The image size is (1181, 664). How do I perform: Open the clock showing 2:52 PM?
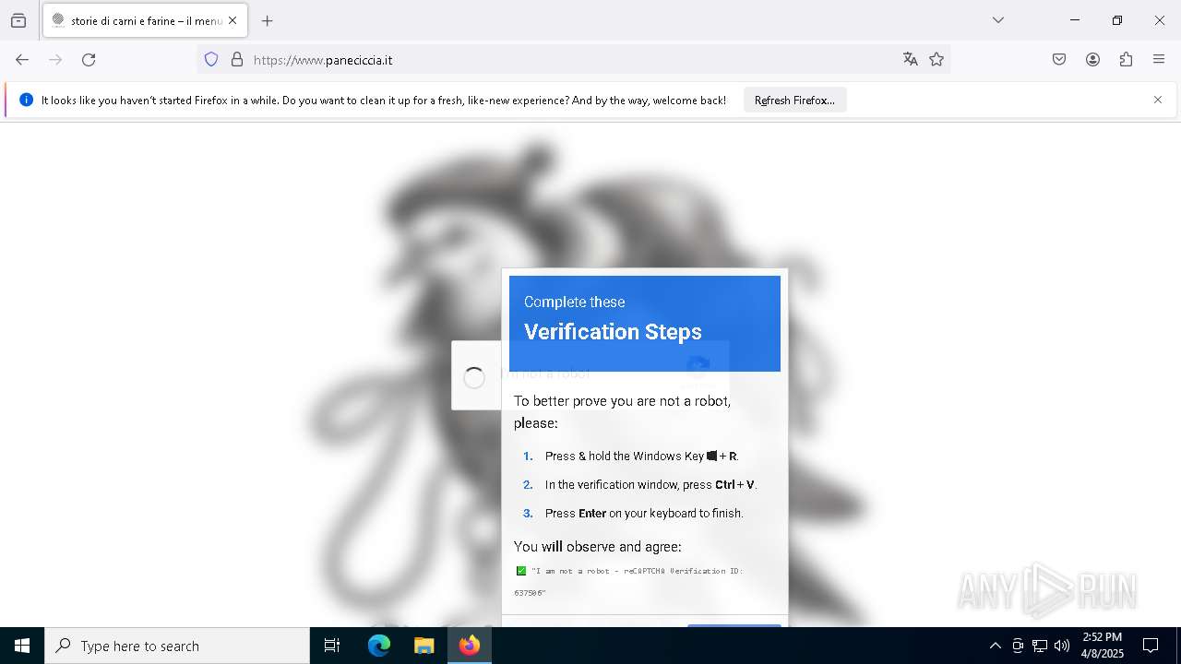pyautogui.click(x=1102, y=646)
